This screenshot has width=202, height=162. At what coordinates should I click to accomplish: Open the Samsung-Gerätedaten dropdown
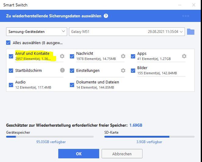click(37, 32)
